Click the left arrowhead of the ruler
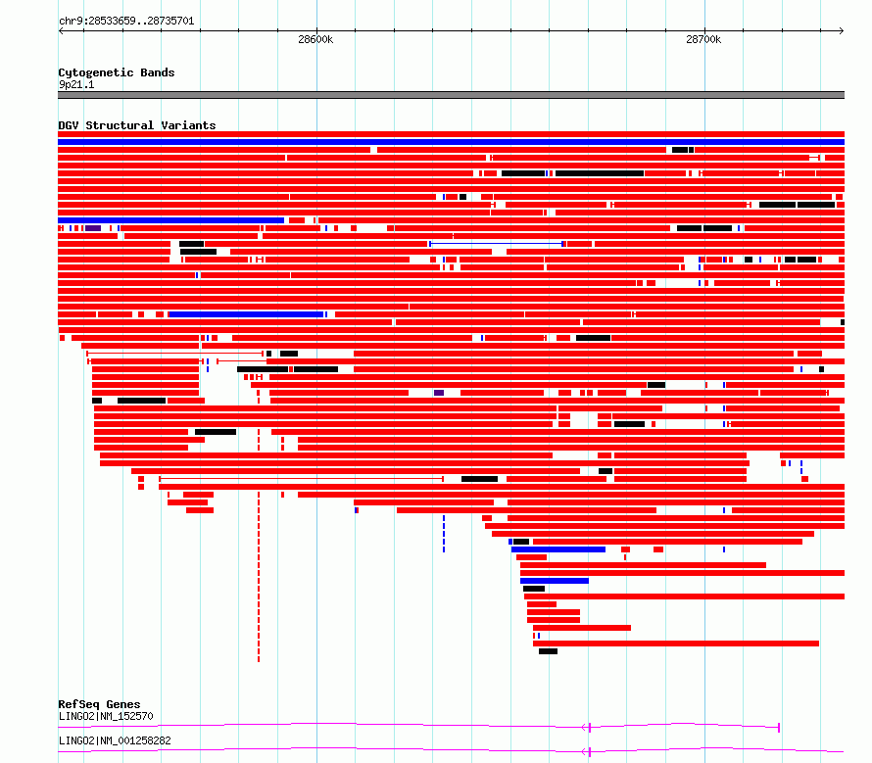This screenshot has height=763, width=872. (61, 30)
